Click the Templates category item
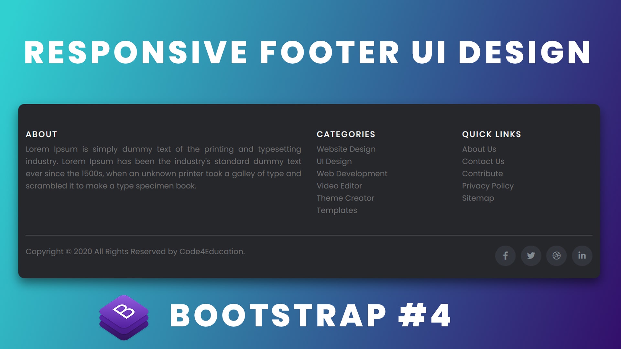 point(337,210)
